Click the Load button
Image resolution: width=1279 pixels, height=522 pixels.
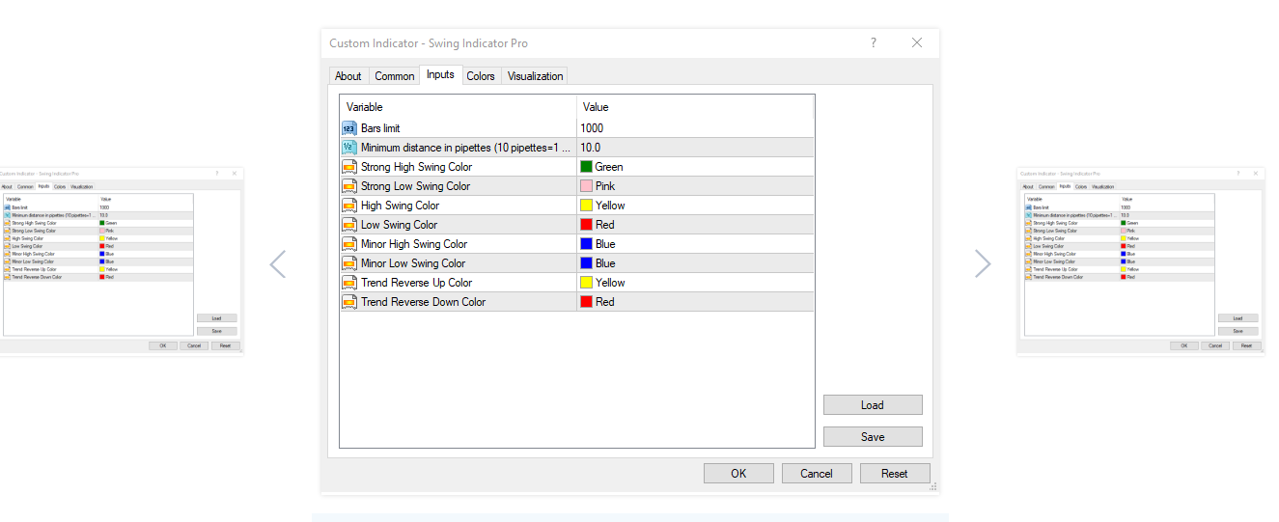tap(873, 405)
